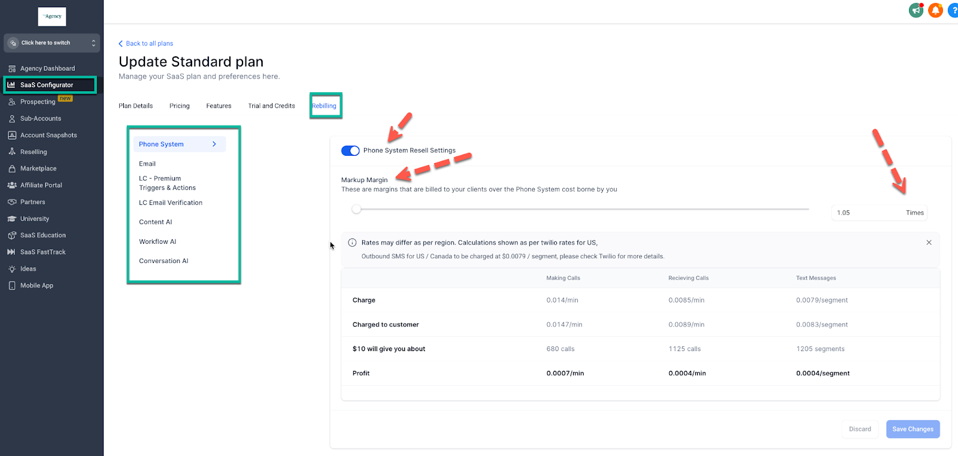Open the Trial and Credits tab
This screenshot has width=958, height=456.
271,106
